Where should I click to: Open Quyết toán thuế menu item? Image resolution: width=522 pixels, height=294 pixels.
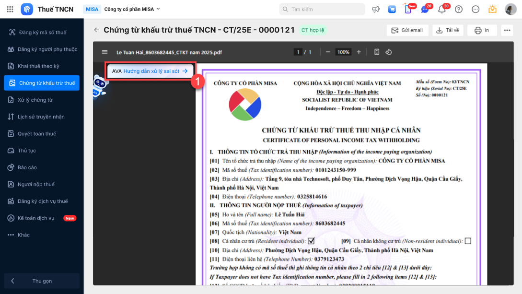coord(42,133)
